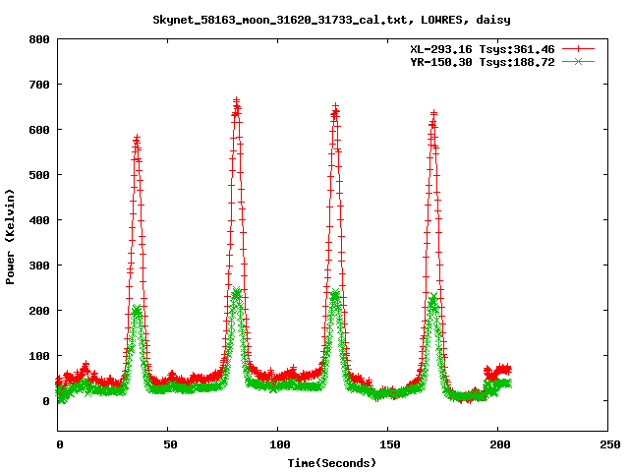The width and height of the screenshot is (629, 472).
Task: Click the y-axis tick label 700
Action: (39, 85)
